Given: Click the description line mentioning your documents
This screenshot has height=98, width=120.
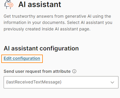Looking at the screenshot, I should click(x=58, y=23).
